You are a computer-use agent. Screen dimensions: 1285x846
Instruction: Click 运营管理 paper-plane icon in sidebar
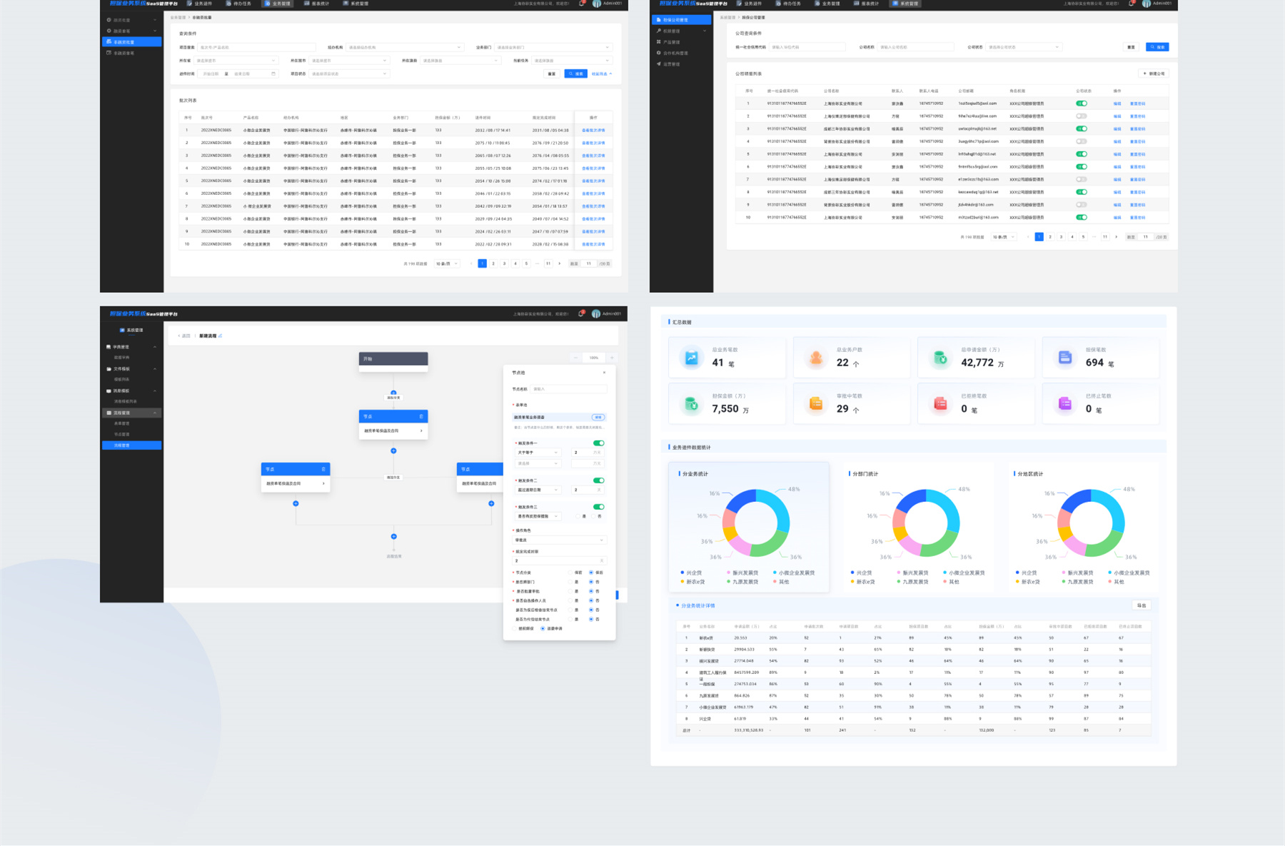tap(658, 64)
